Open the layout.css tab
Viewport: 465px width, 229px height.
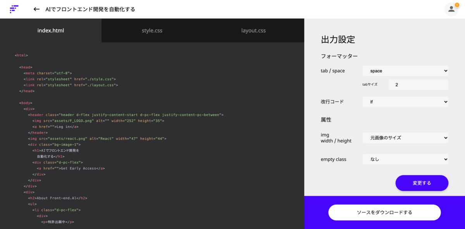[x=253, y=30]
